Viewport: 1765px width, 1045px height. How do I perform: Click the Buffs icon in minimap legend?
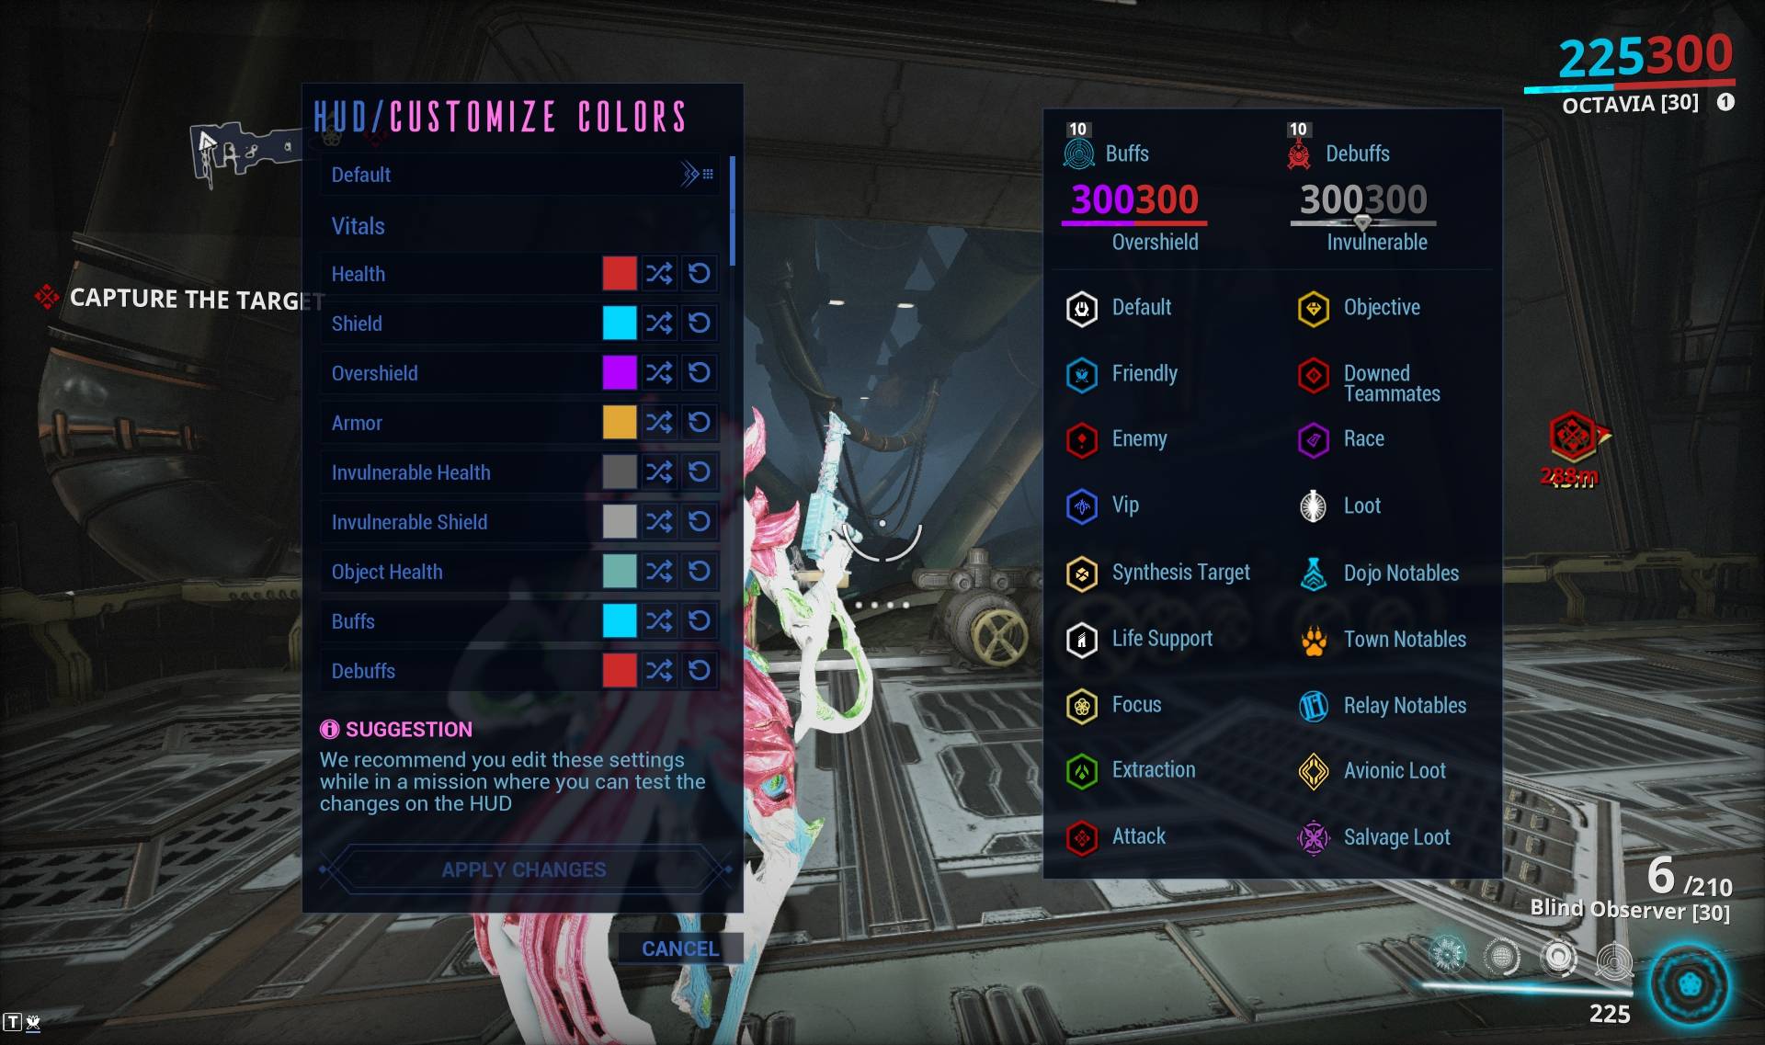pyautogui.click(x=1078, y=152)
